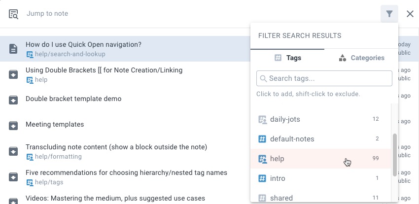Add the intro tag filter

321,178
